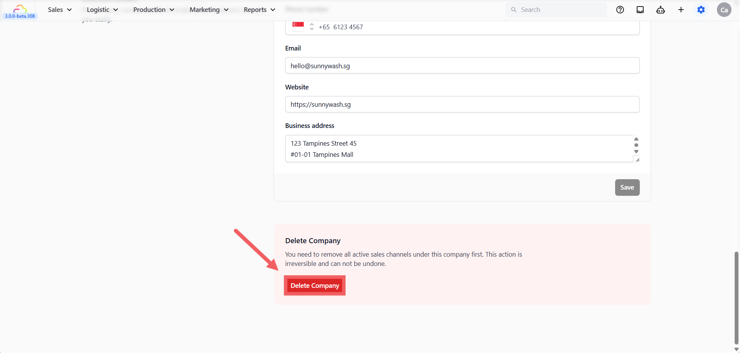Open the Marketing menu
The height and width of the screenshot is (353, 740).
[209, 10]
